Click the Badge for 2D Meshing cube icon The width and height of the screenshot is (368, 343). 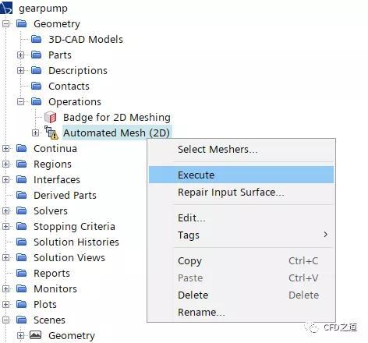click(x=51, y=117)
